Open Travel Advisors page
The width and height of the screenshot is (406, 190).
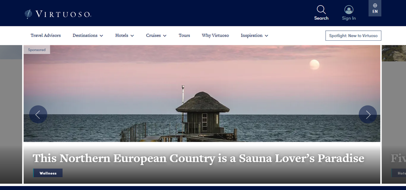coord(46,36)
